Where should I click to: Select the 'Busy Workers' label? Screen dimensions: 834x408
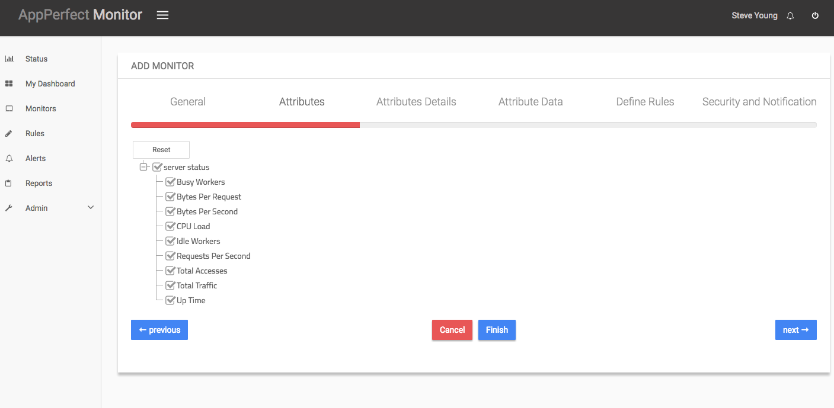click(x=201, y=182)
